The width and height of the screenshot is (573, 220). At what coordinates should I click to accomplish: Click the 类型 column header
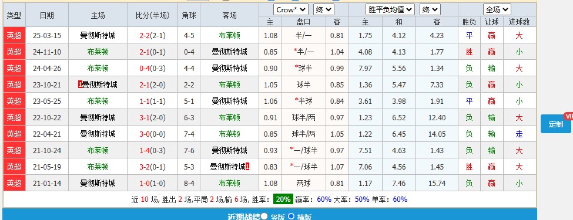[x=14, y=15]
